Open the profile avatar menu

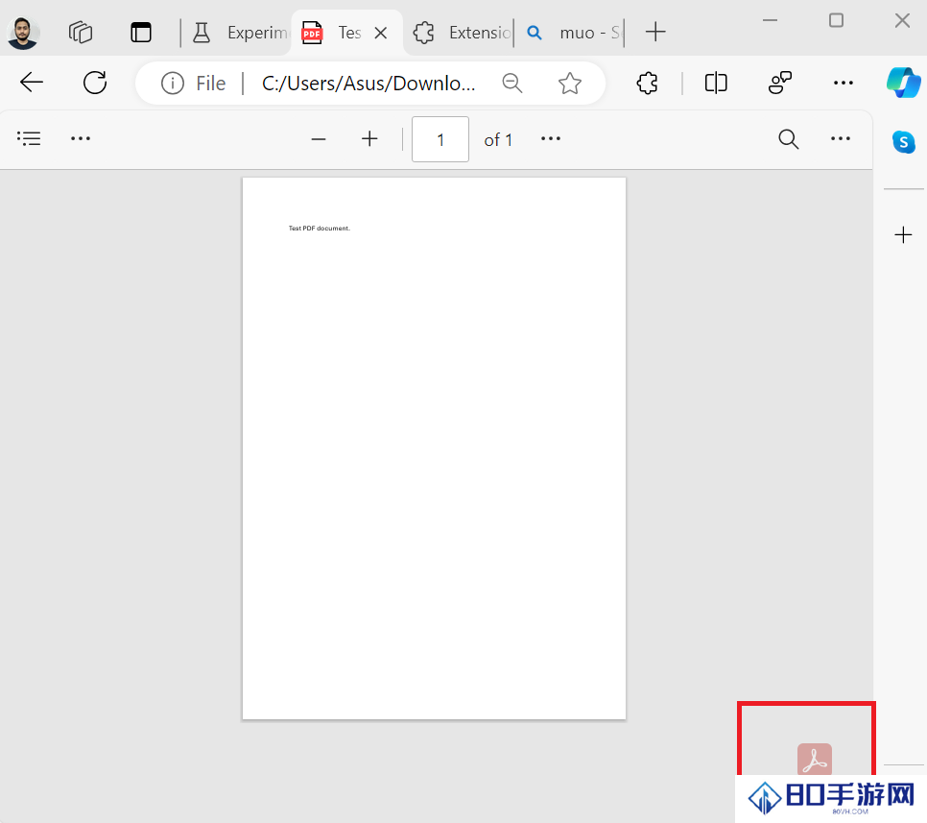tap(23, 33)
